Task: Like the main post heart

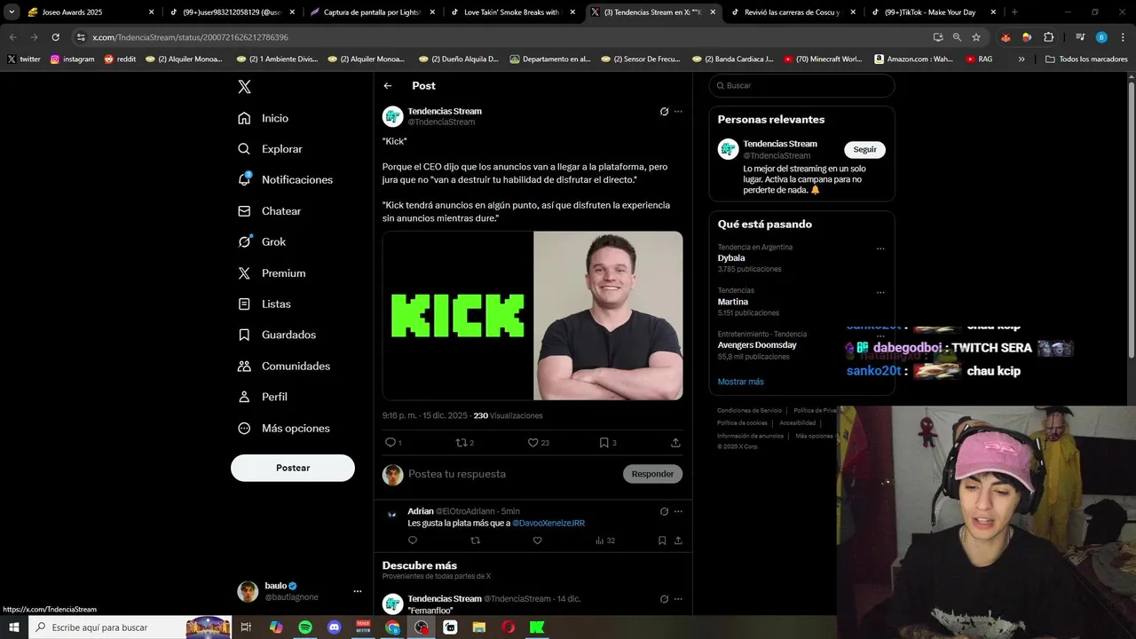Action: point(533,442)
